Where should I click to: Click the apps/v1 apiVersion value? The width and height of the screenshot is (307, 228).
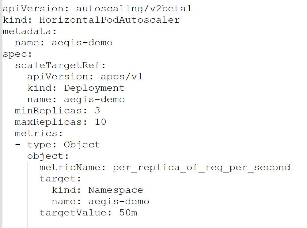point(122,77)
